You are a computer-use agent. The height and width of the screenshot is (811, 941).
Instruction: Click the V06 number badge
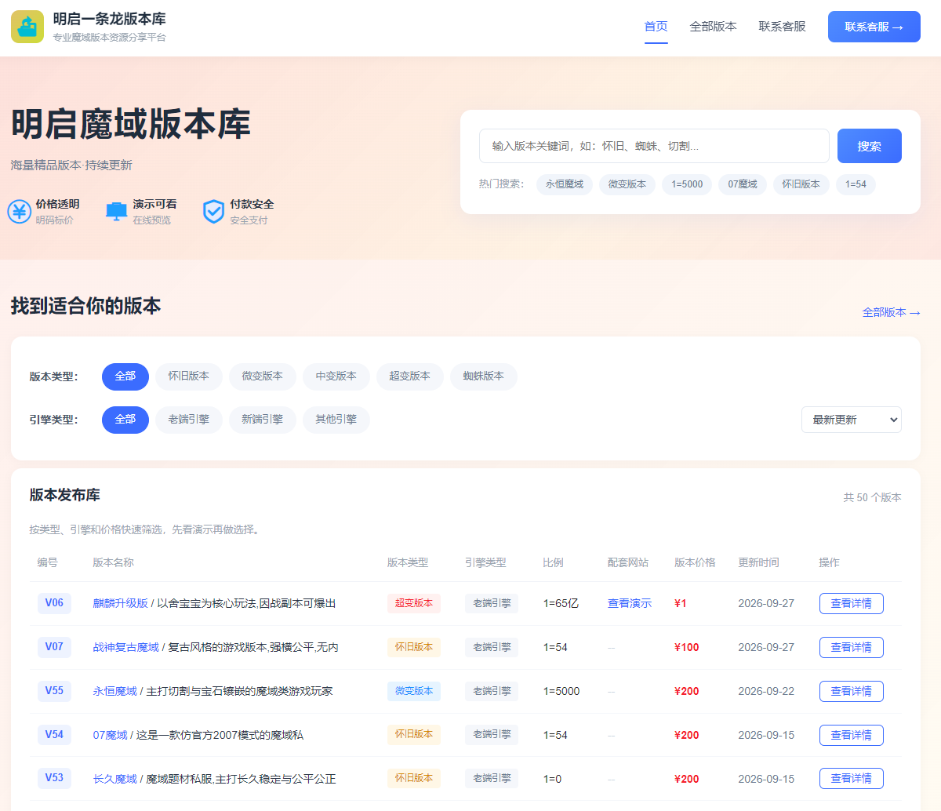[54, 603]
